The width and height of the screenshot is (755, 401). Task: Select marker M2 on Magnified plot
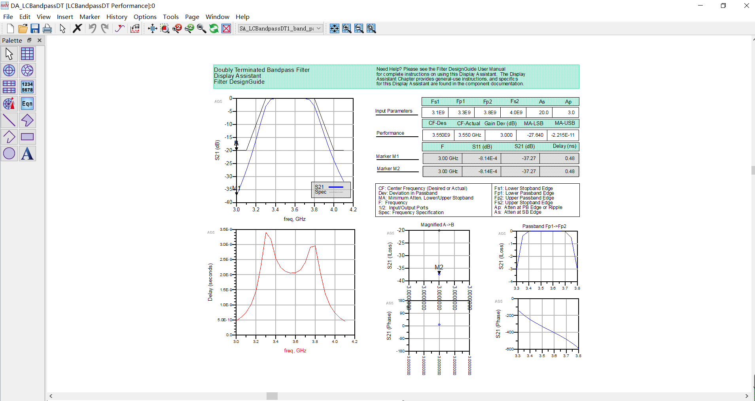click(x=439, y=269)
